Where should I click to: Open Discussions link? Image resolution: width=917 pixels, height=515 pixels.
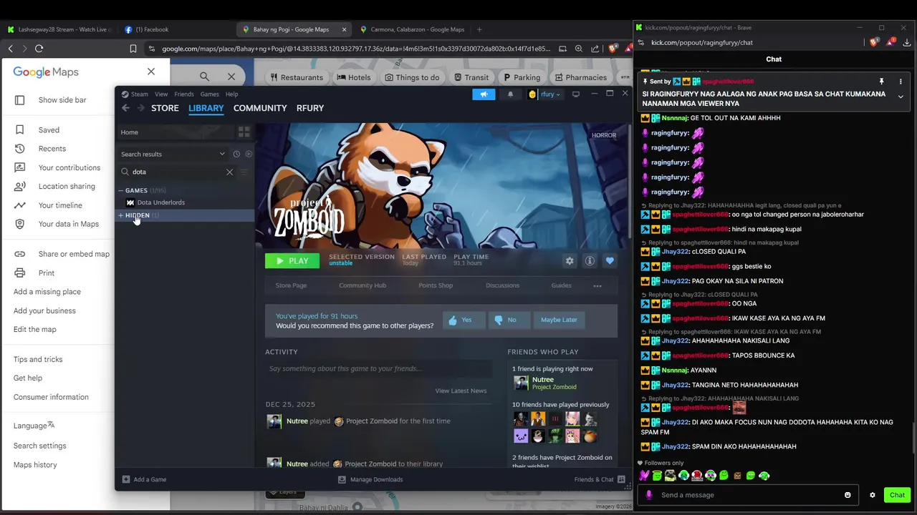[x=502, y=285]
